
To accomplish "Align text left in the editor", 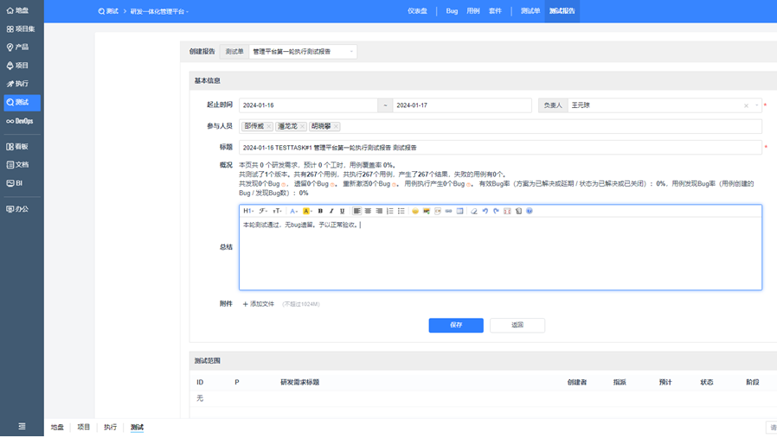I will (x=356, y=211).
